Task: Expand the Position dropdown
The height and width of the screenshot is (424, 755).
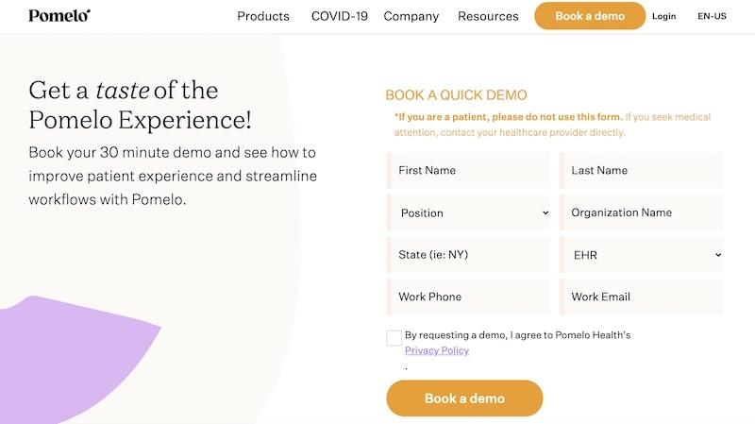Action: pos(468,212)
